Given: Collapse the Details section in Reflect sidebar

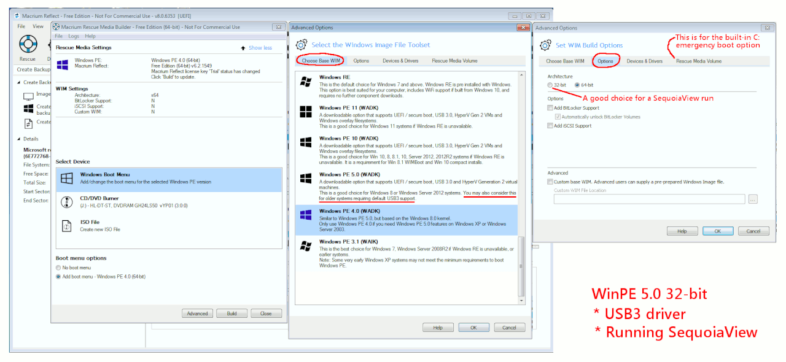Looking at the screenshot, I should pyautogui.click(x=20, y=139).
